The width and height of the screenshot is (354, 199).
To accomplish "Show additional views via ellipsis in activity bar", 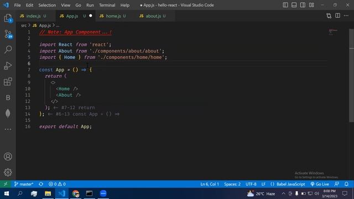I will tap(8, 129).
